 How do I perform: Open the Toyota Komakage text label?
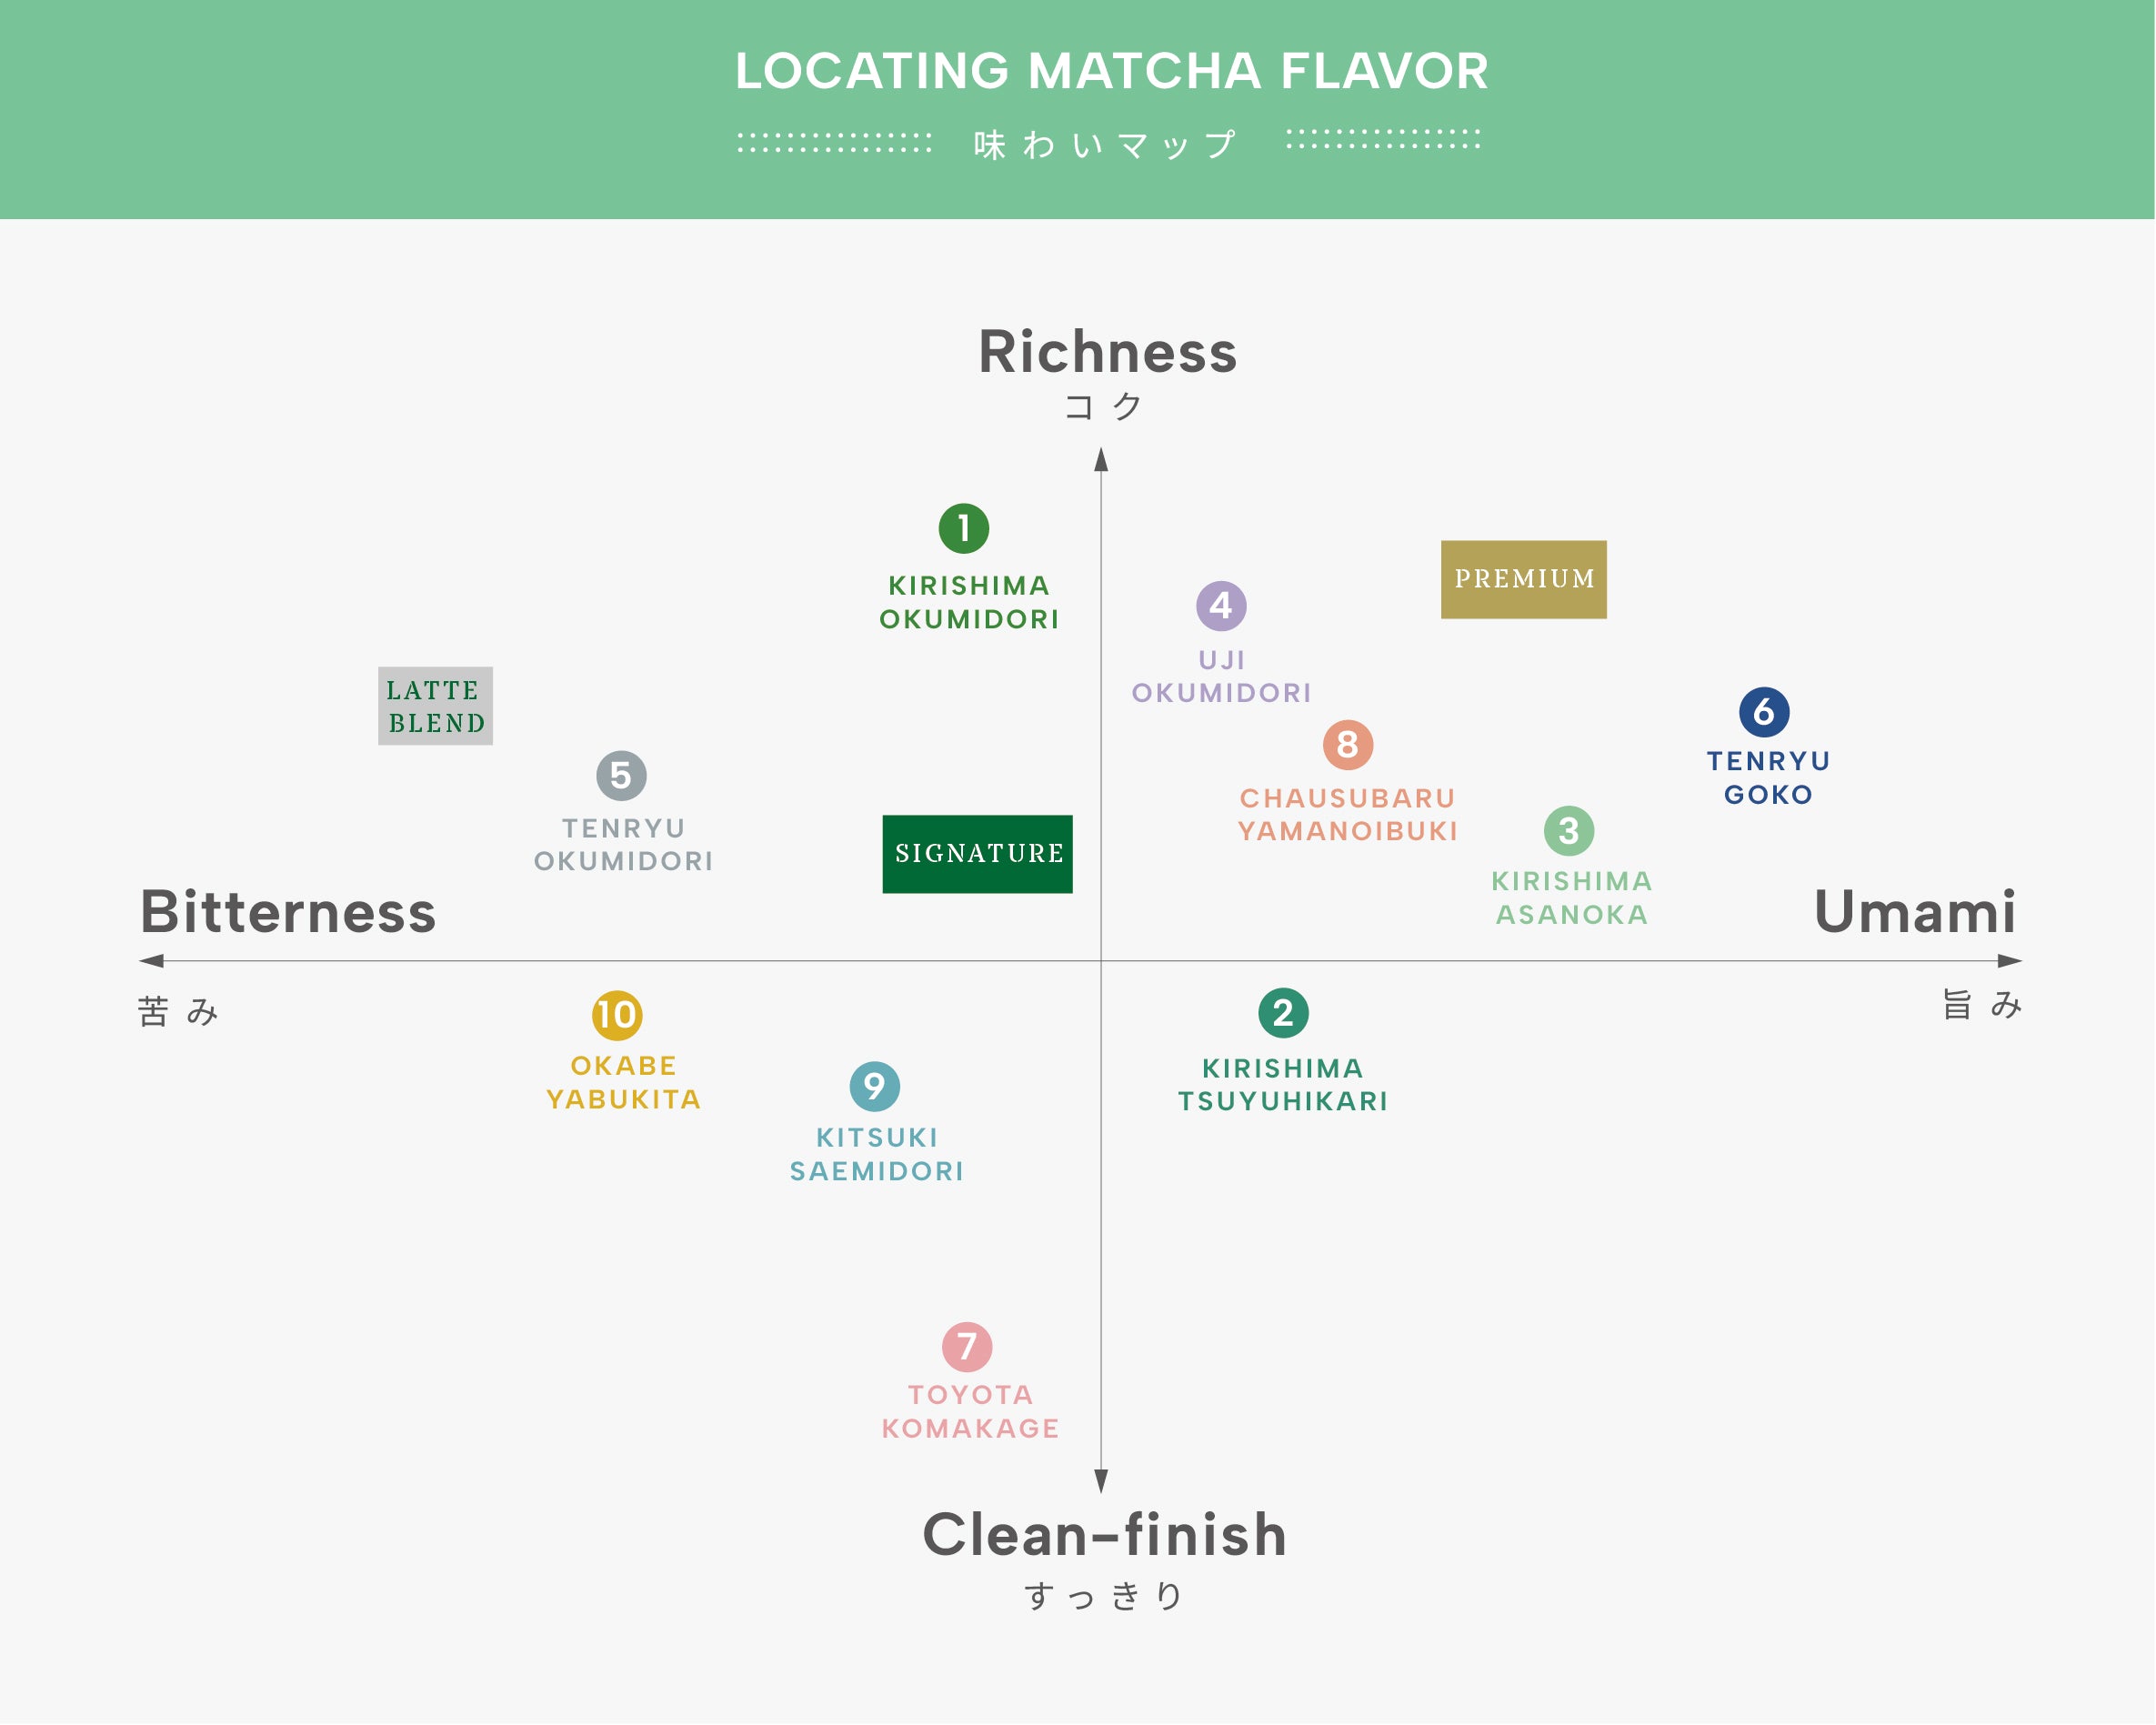tap(970, 1412)
